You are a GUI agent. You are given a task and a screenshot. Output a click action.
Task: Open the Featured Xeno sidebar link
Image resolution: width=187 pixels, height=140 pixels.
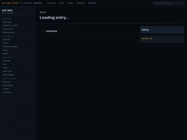tap(9, 32)
